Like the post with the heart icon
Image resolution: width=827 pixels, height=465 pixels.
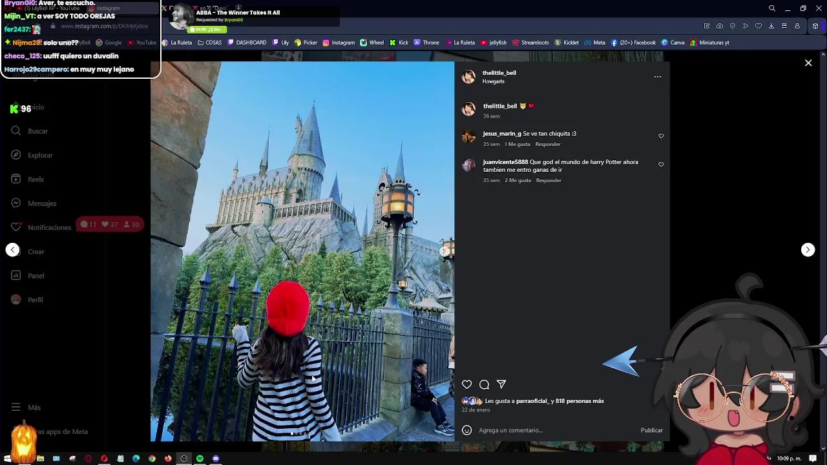(x=466, y=384)
